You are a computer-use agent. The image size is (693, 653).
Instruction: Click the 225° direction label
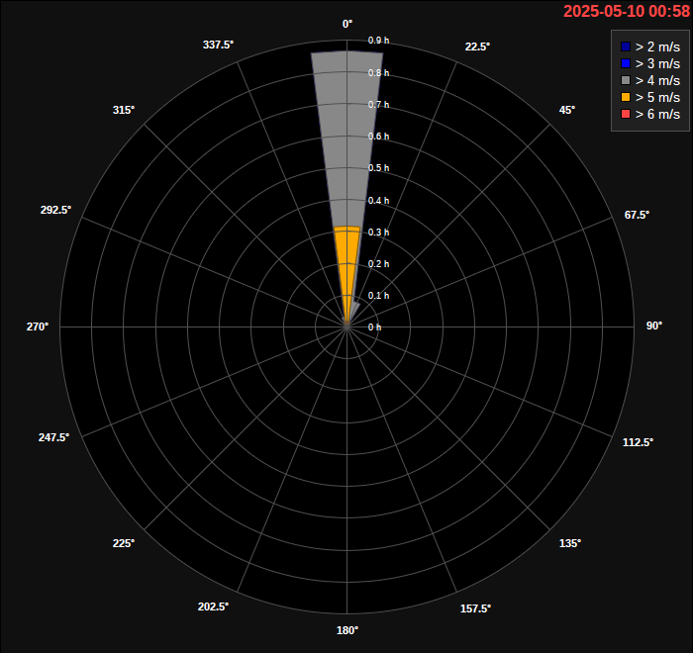(124, 543)
